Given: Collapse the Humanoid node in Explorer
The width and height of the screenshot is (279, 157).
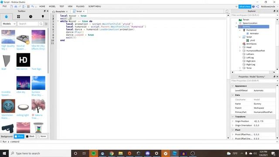Looking at the screenshot, I should click(240, 30).
